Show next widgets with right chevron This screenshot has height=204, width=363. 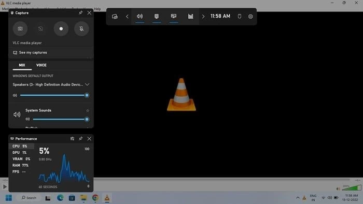click(203, 17)
